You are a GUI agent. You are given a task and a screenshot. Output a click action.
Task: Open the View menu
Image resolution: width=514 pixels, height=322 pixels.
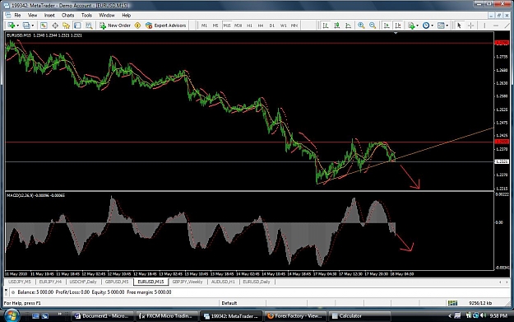click(x=32, y=15)
